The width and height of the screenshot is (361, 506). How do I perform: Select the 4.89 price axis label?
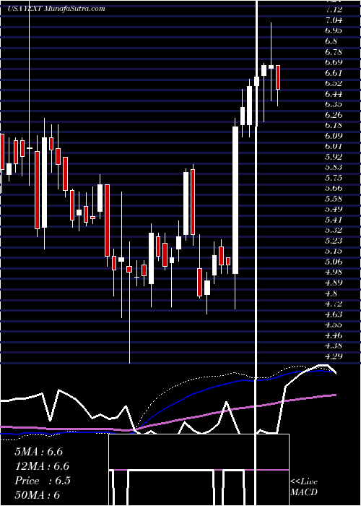(334, 283)
